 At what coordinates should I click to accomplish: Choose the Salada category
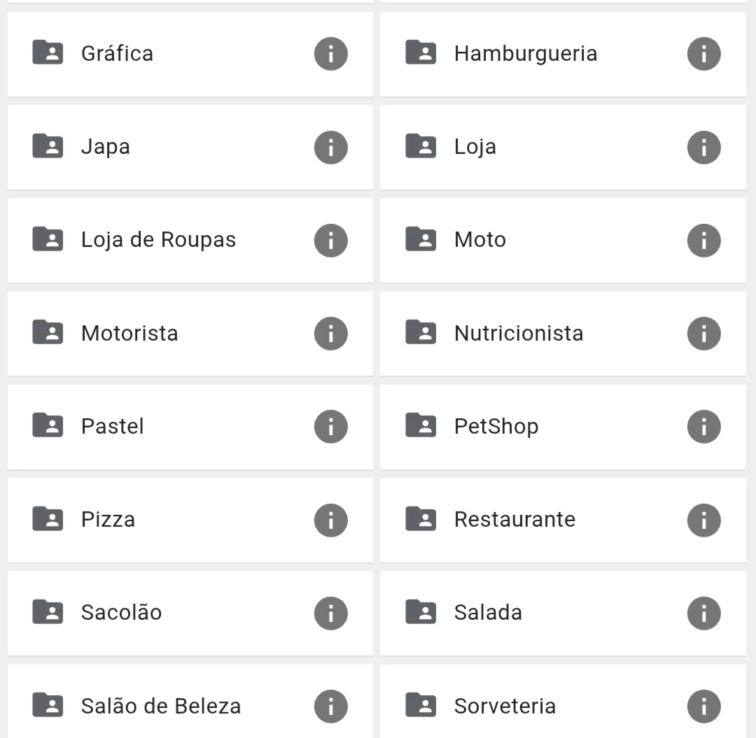(563, 613)
